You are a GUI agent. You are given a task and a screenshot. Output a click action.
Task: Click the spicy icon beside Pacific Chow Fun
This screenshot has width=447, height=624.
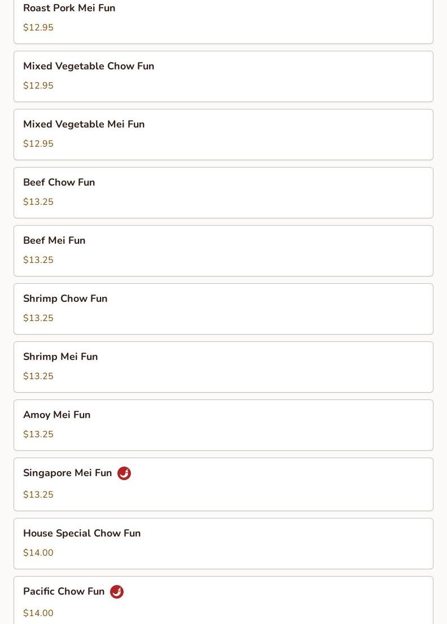click(x=117, y=592)
